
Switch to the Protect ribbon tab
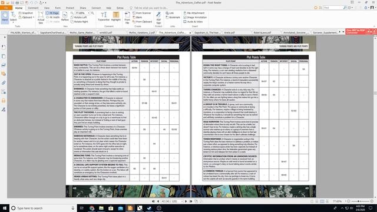(x=70, y=8)
